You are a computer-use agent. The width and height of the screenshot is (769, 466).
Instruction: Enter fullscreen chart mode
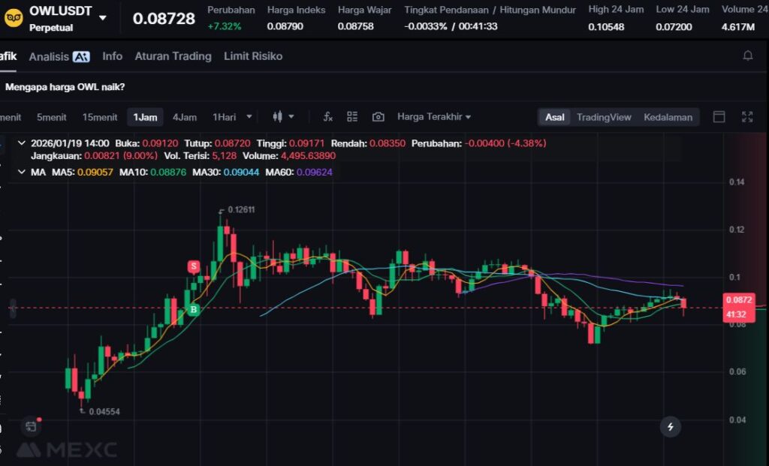coord(746,117)
